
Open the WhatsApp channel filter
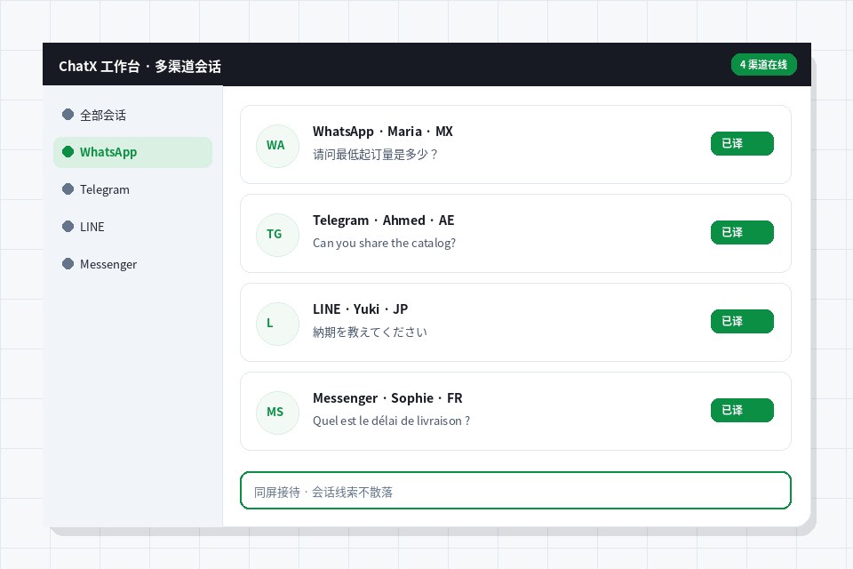(x=132, y=152)
